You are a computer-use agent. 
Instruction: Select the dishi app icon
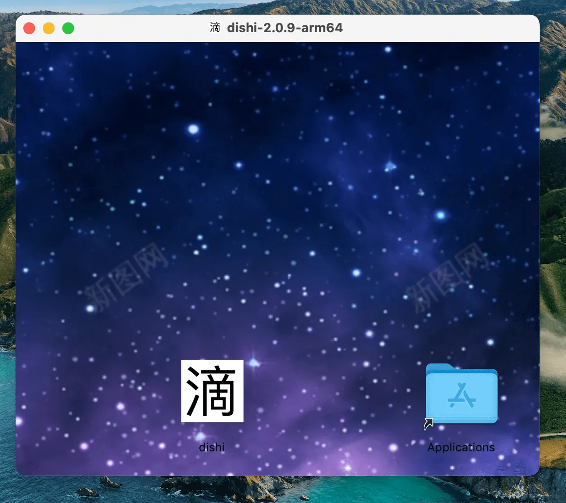212,391
